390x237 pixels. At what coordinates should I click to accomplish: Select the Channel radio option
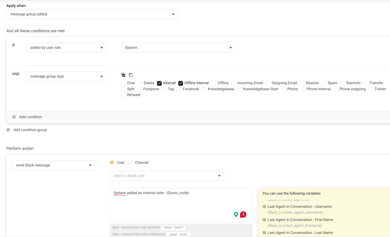click(x=130, y=162)
